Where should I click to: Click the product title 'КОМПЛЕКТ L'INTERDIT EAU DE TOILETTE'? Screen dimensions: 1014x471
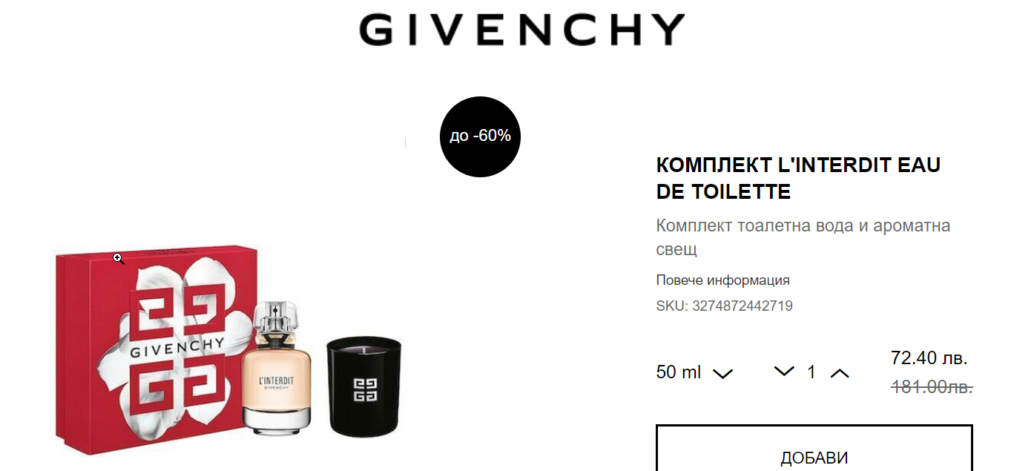[799, 178]
